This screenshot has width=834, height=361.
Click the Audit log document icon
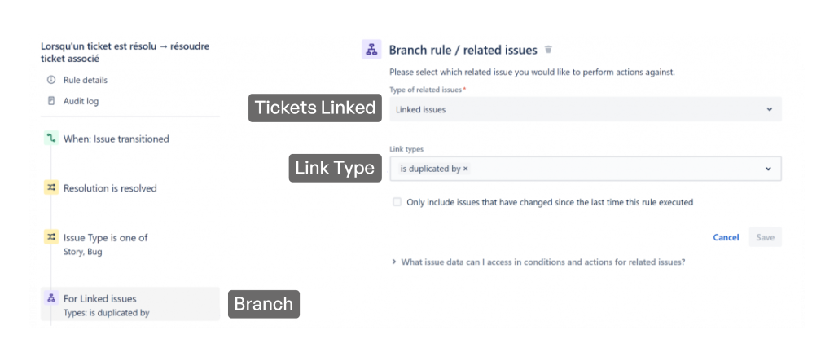click(x=51, y=101)
